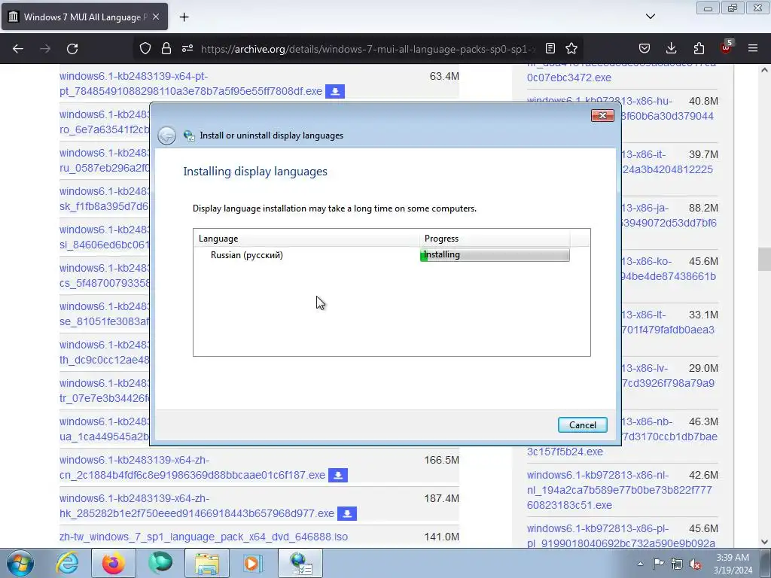Open windows6.1-kb2483139-x64-zh-hk exe link
The height and width of the screenshot is (578, 771).
coord(197,506)
